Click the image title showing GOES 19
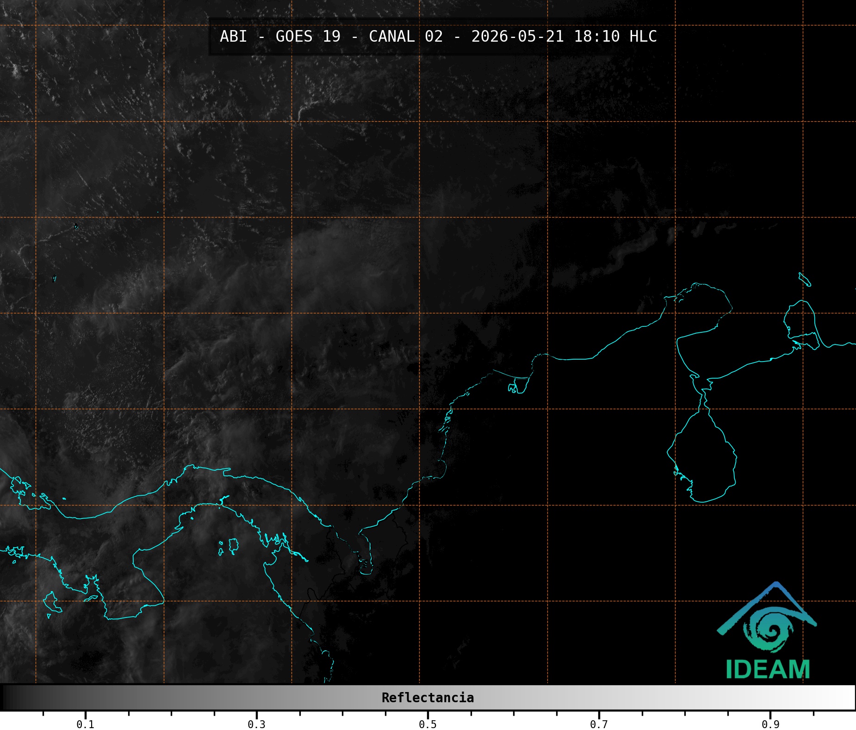 [438, 36]
